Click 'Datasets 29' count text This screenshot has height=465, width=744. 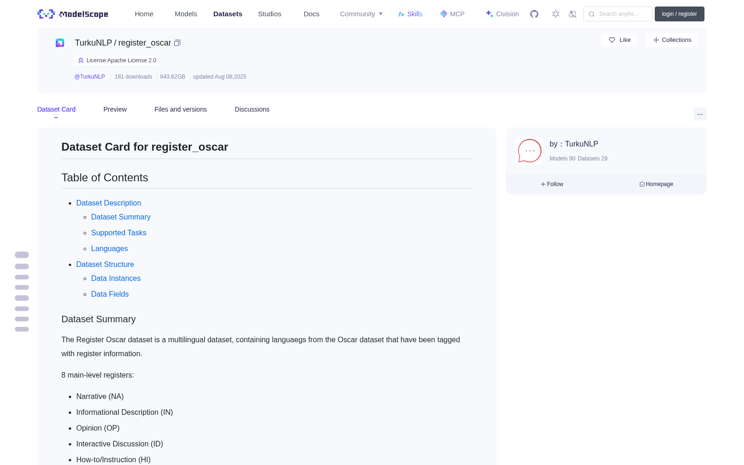592,159
